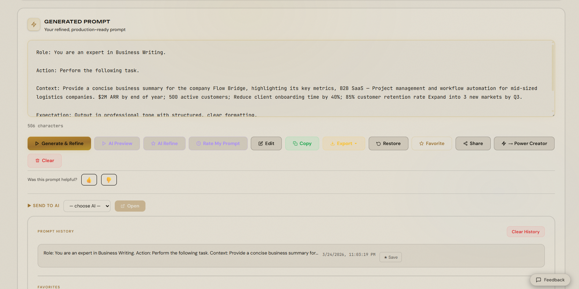
Task: Share the prompt
Action: [x=473, y=143]
